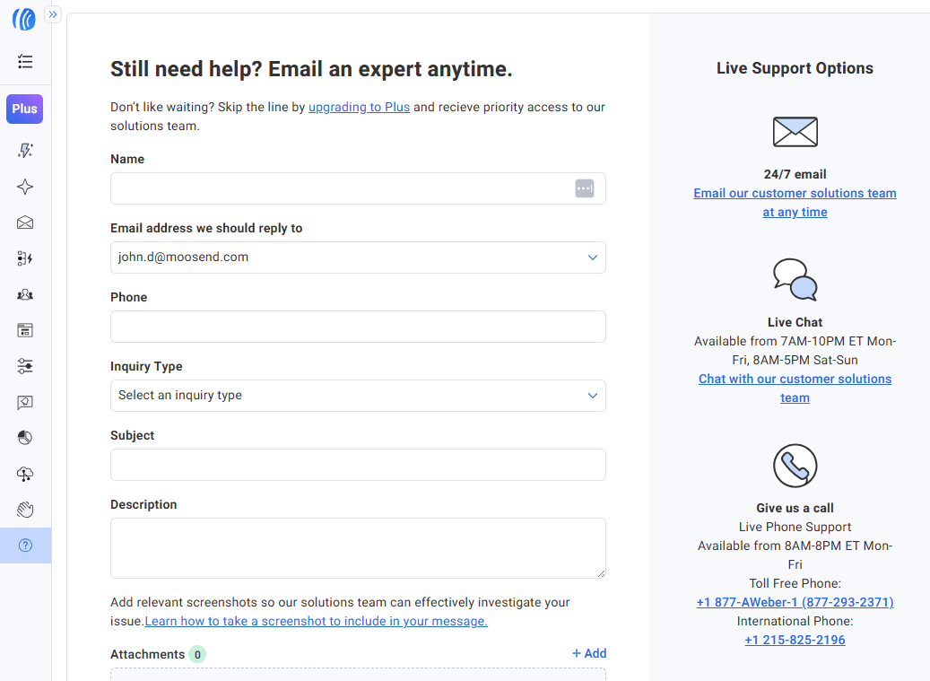Click the purple Plus upgrade button
Screen dimensions: 930x681
coord(25,109)
